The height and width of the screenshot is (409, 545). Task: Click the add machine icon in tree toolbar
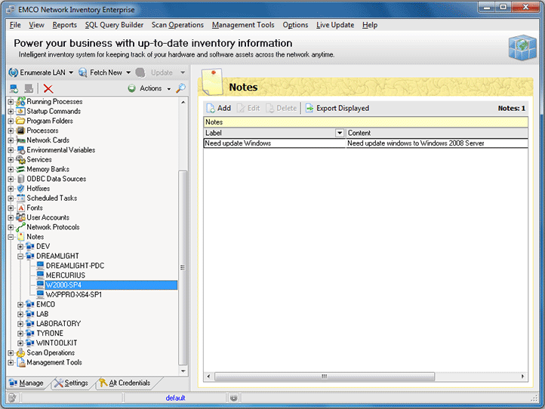point(14,88)
